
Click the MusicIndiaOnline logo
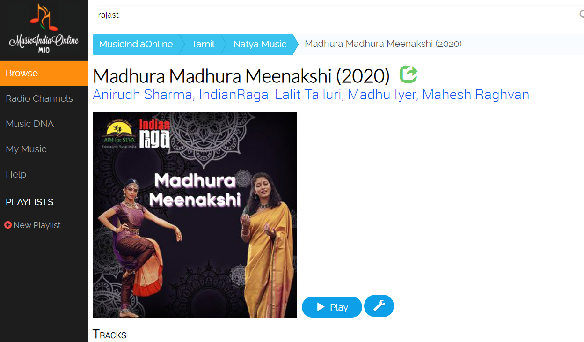click(x=44, y=29)
